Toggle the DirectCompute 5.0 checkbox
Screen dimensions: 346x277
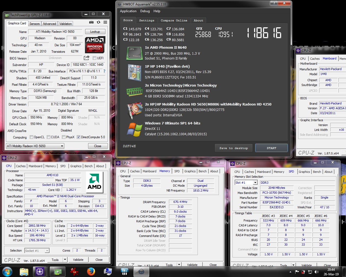pyautogui.click(x=79, y=137)
